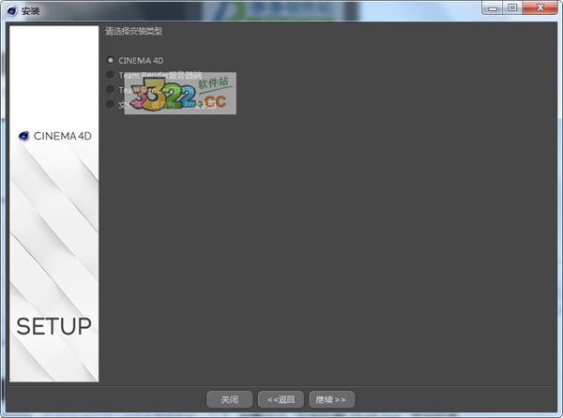The image size is (563, 418).
Task: Select the CINEMA 4D installation type radio
Action: pyautogui.click(x=110, y=60)
